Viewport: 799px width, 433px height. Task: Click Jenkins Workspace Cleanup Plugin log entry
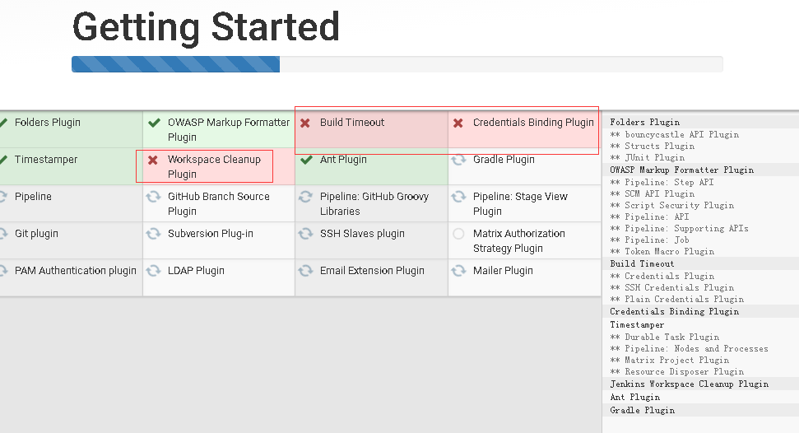689,384
